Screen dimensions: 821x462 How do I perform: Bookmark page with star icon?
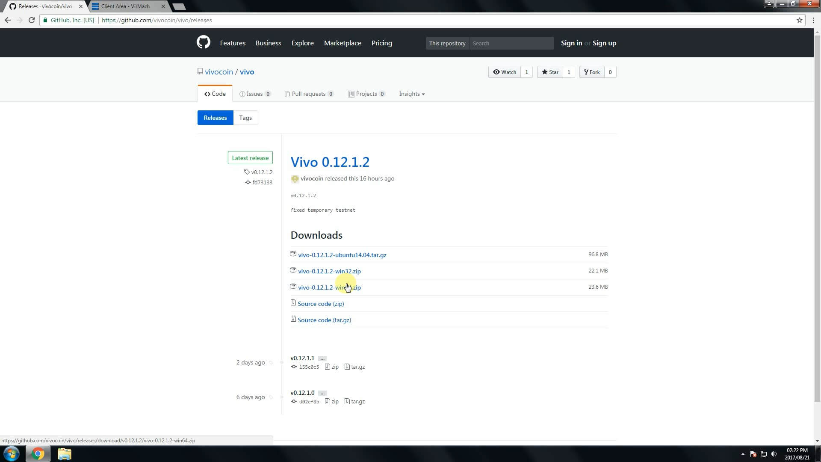click(799, 20)
